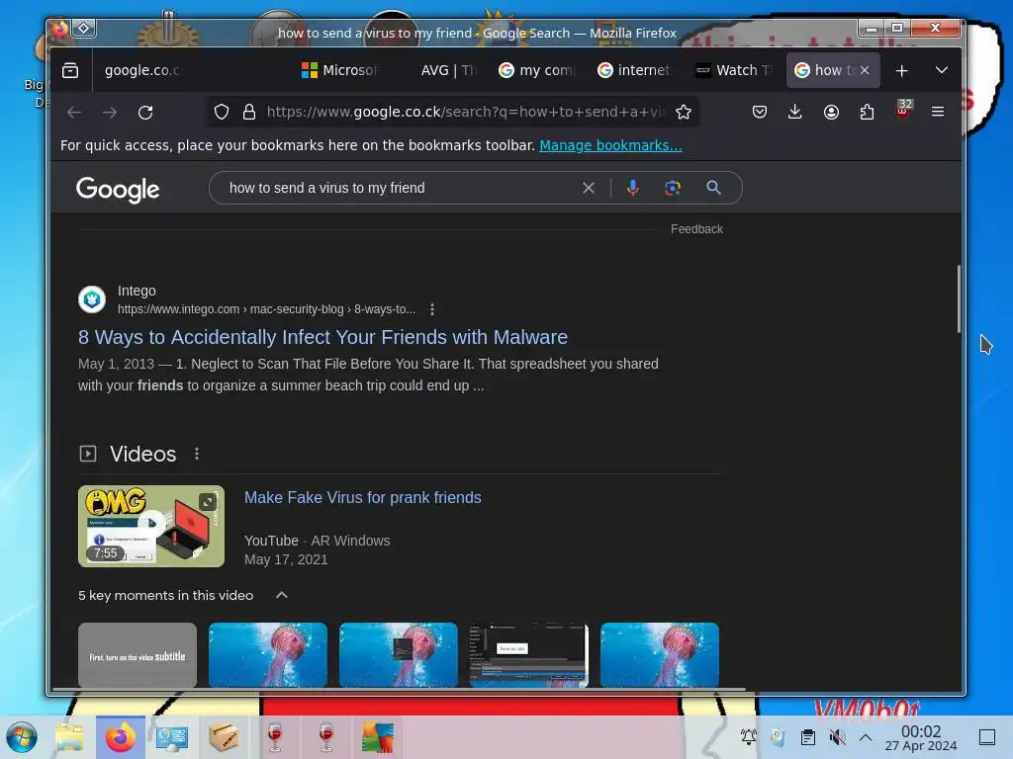Reload the current page
This screenshot has height=759, width=1013.
pos(145,113)
